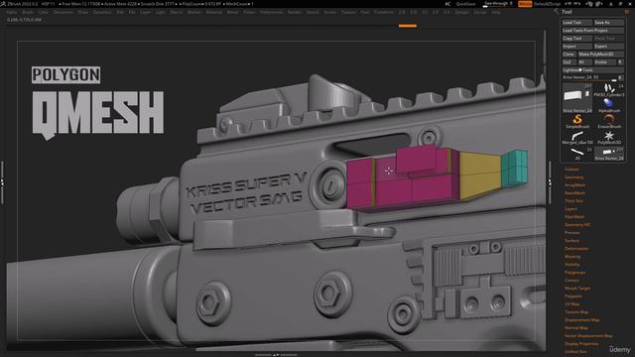Expand the Morph Target sub-palette
This screenshot has width=635, height=357.
tap(577, 289)
